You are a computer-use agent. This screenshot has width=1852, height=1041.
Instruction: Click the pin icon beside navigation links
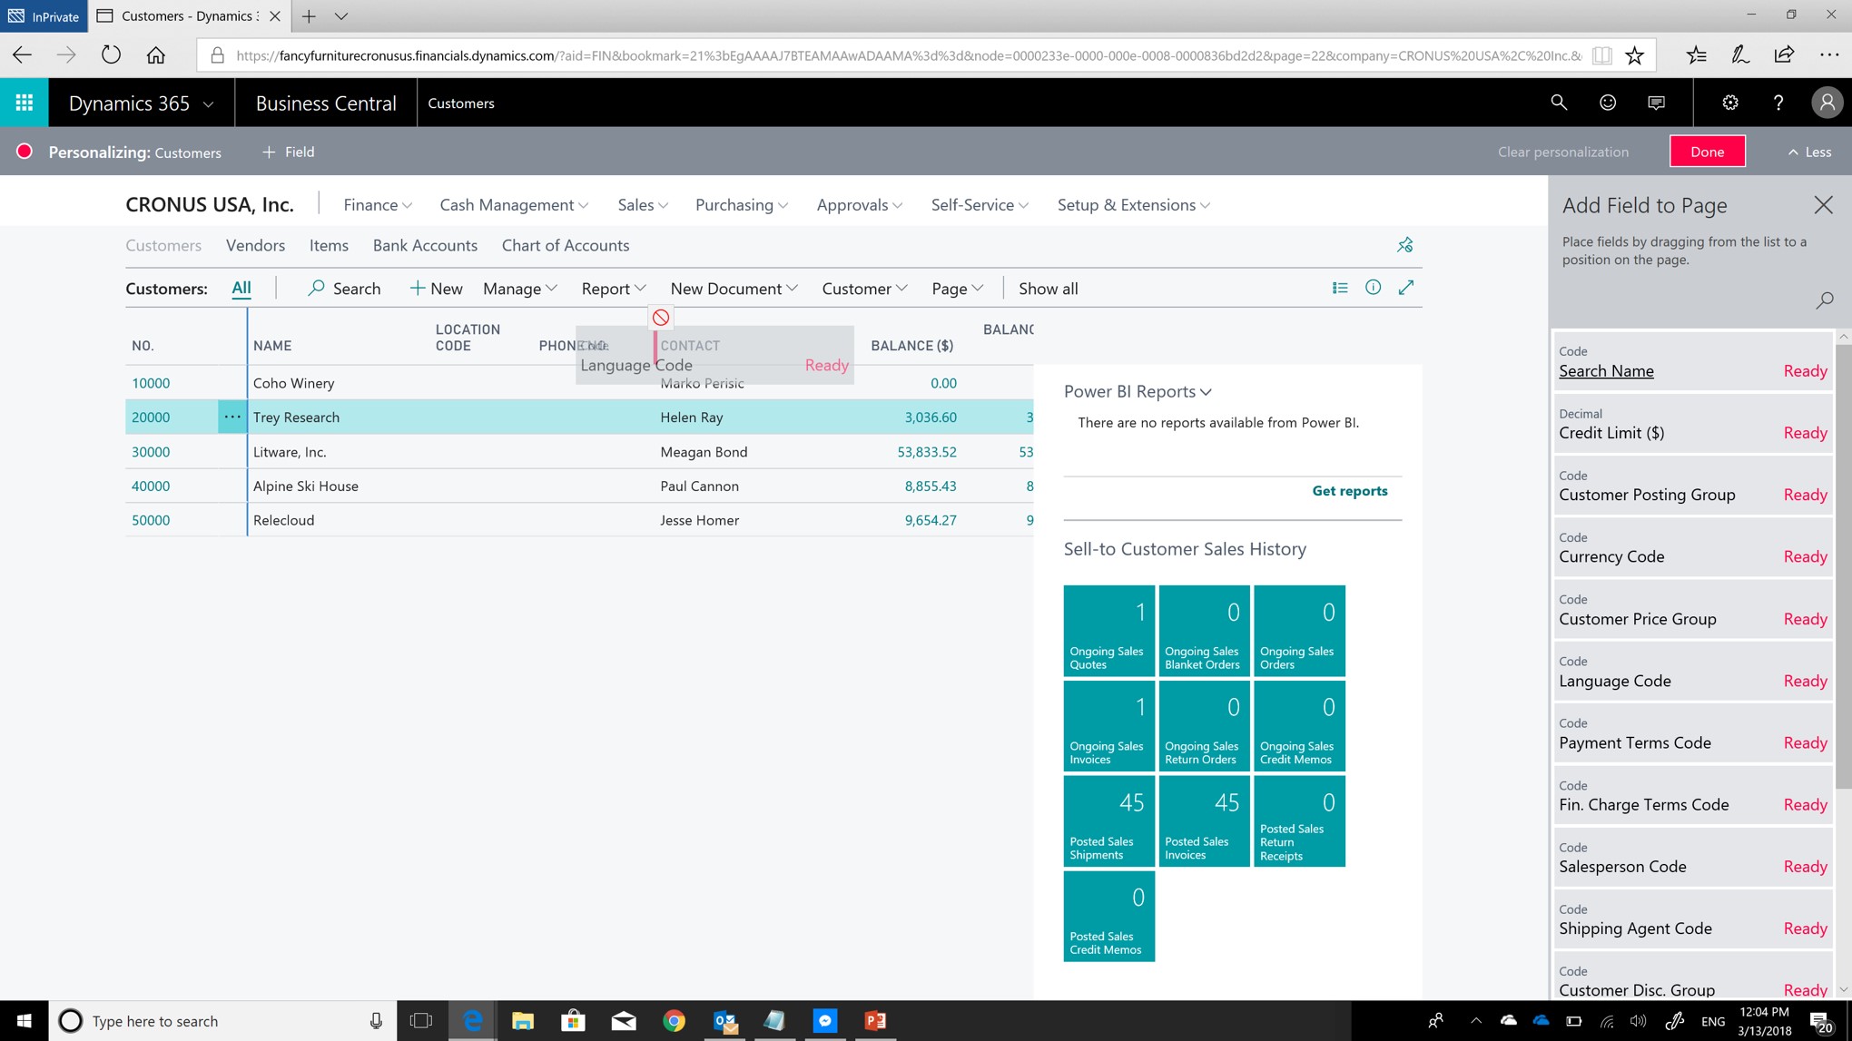pyautogui.click(x=1405, y=245)
